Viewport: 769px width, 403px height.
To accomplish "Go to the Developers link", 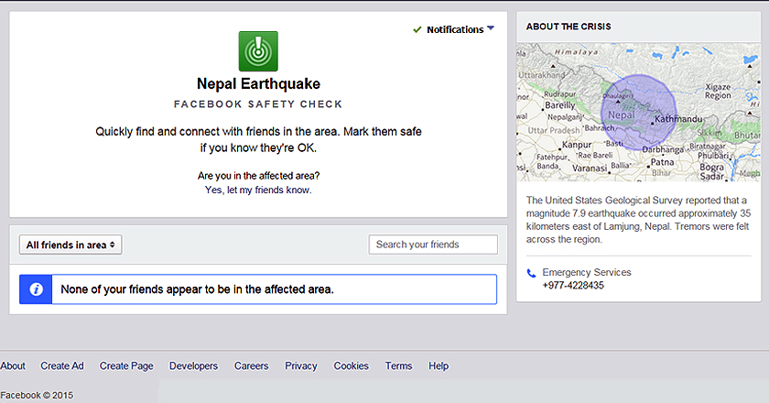I will point(194,365).
